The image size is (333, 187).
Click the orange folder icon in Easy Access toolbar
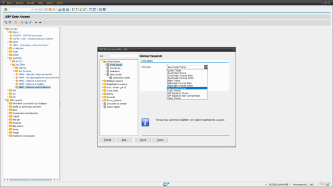click(16, 22)
